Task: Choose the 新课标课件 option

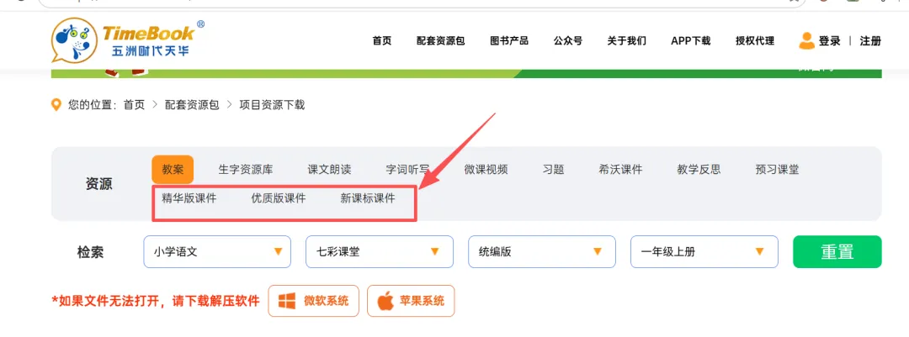Action: tap(368, 198)
